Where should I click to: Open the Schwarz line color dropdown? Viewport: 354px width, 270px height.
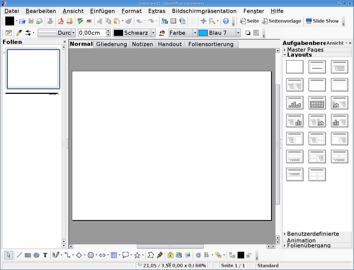[x=153, y=33]
